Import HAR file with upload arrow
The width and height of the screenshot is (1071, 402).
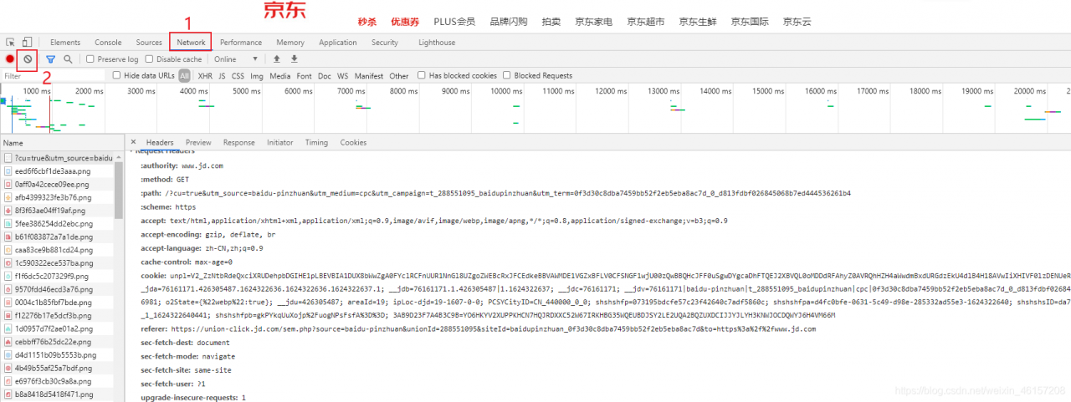tap(277, 59)
